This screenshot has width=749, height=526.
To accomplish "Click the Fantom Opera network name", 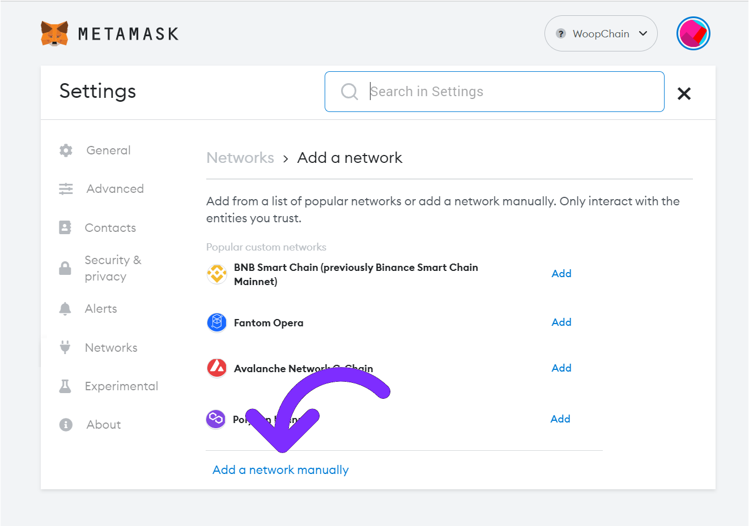I will point(269,323).
